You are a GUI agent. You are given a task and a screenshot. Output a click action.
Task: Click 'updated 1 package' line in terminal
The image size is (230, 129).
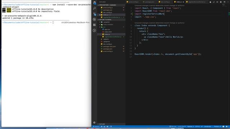point(18,18)
